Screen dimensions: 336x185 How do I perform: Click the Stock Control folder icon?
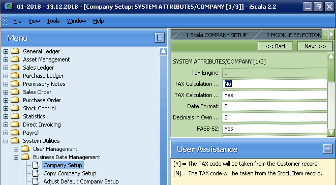(15, 108)
